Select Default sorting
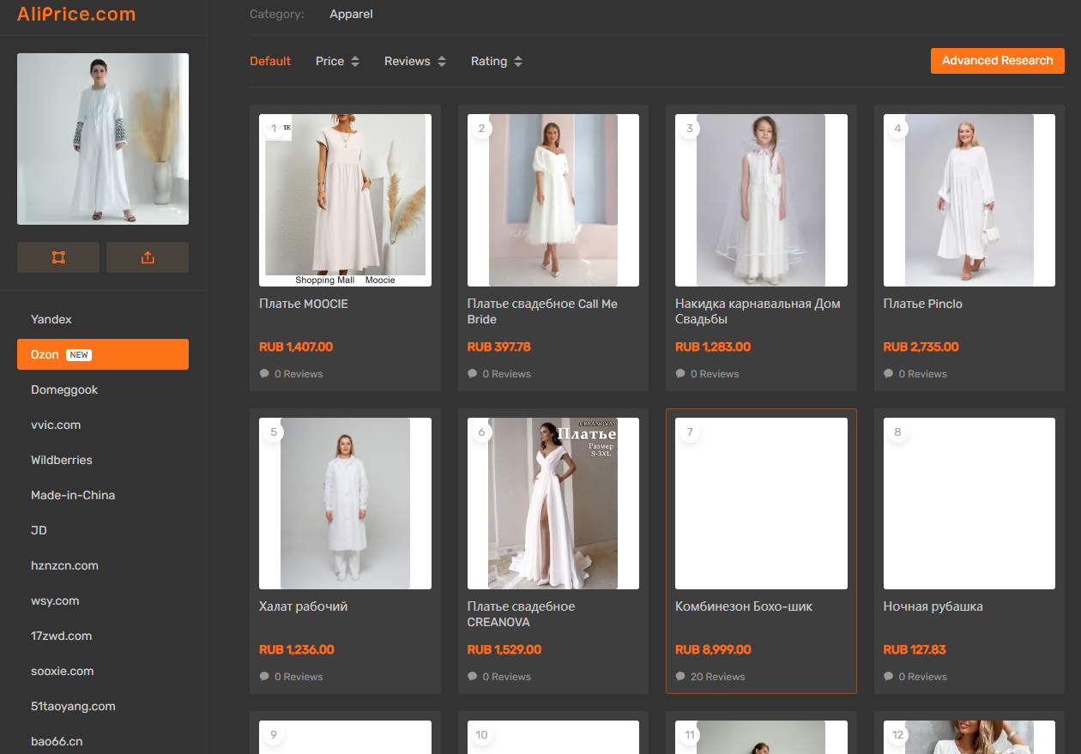1081x754 pixels. 270,61
